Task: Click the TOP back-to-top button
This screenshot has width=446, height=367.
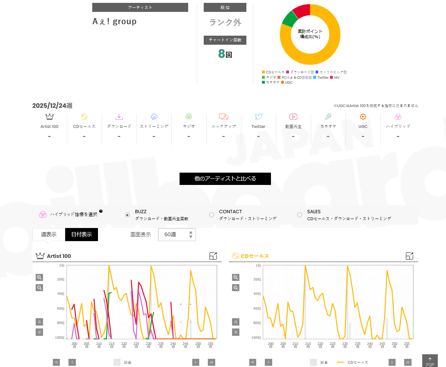Action: pos(430,361)
